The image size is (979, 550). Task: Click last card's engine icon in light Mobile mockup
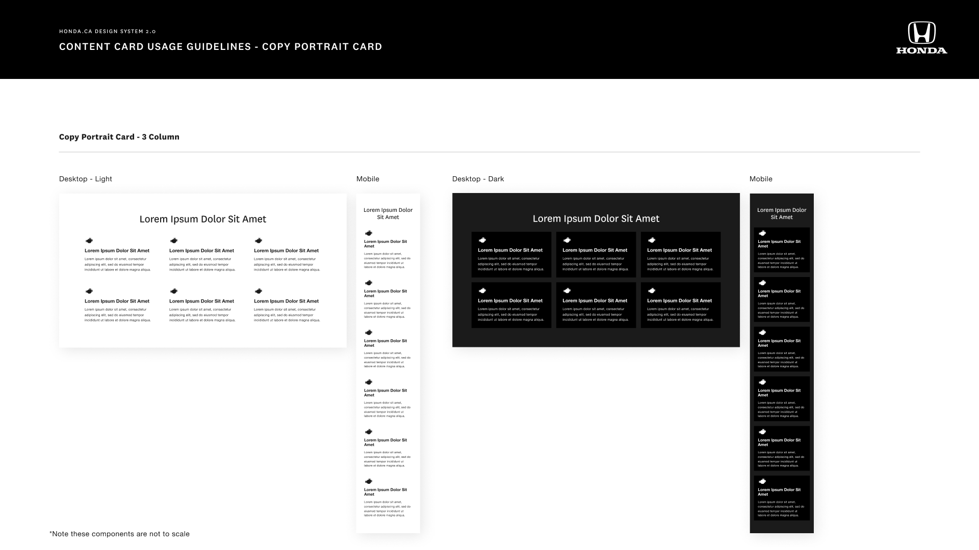[x=368, y=481]
